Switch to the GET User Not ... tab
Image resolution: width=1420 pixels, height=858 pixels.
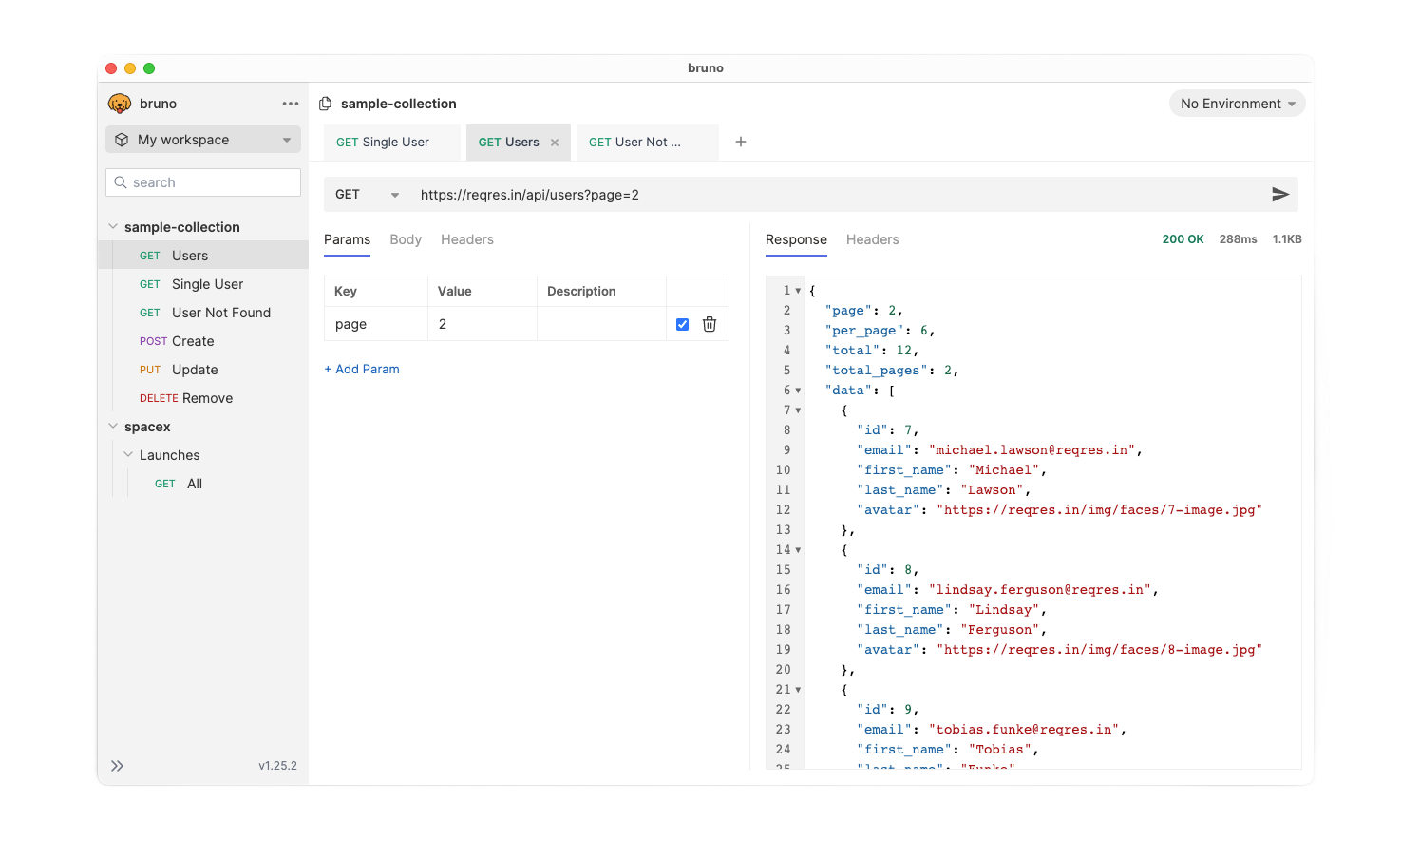[x=647, y=143]
